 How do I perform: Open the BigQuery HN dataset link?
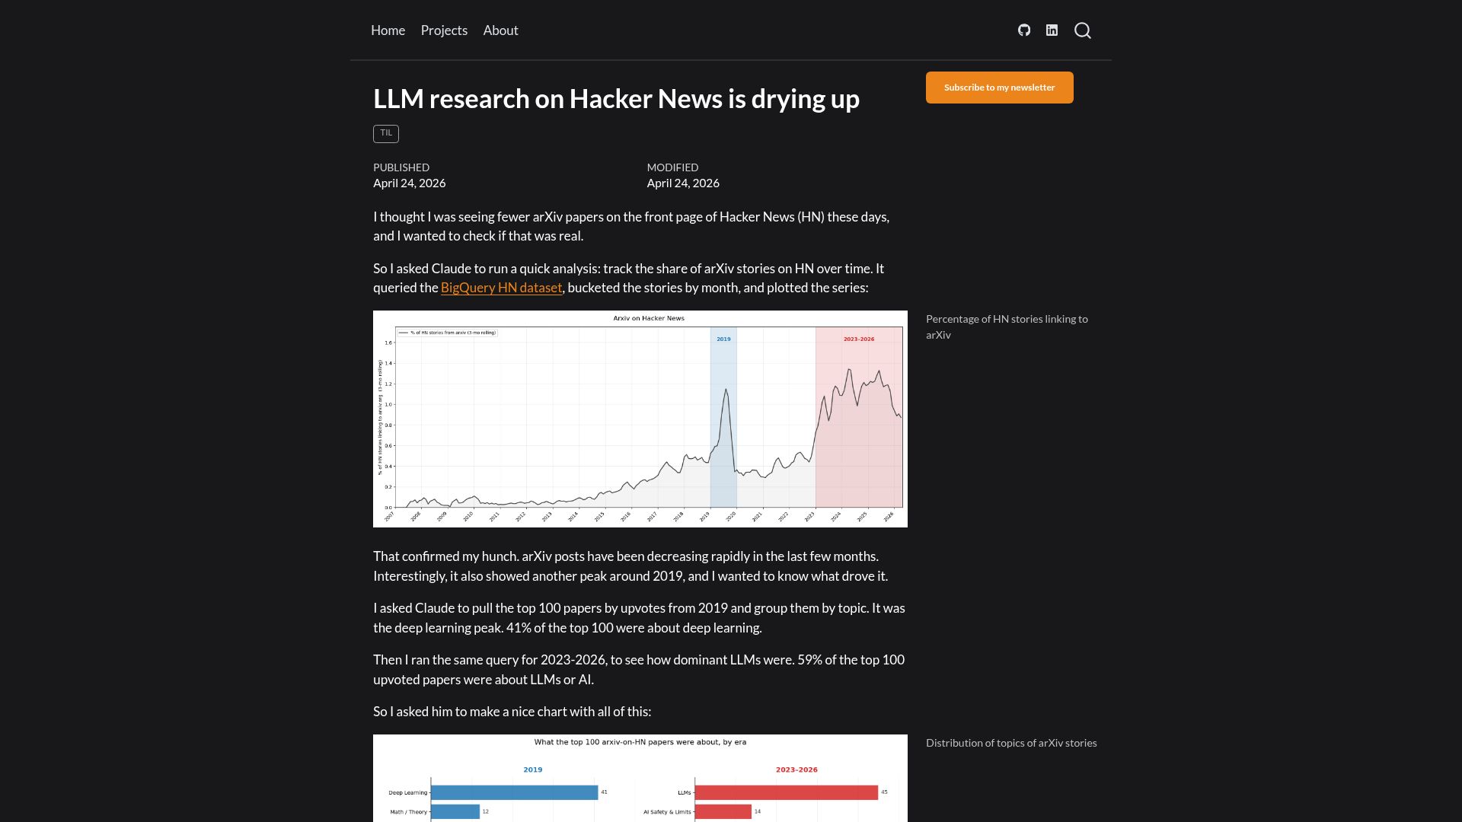pyautogui.click(x=501, y=288)
